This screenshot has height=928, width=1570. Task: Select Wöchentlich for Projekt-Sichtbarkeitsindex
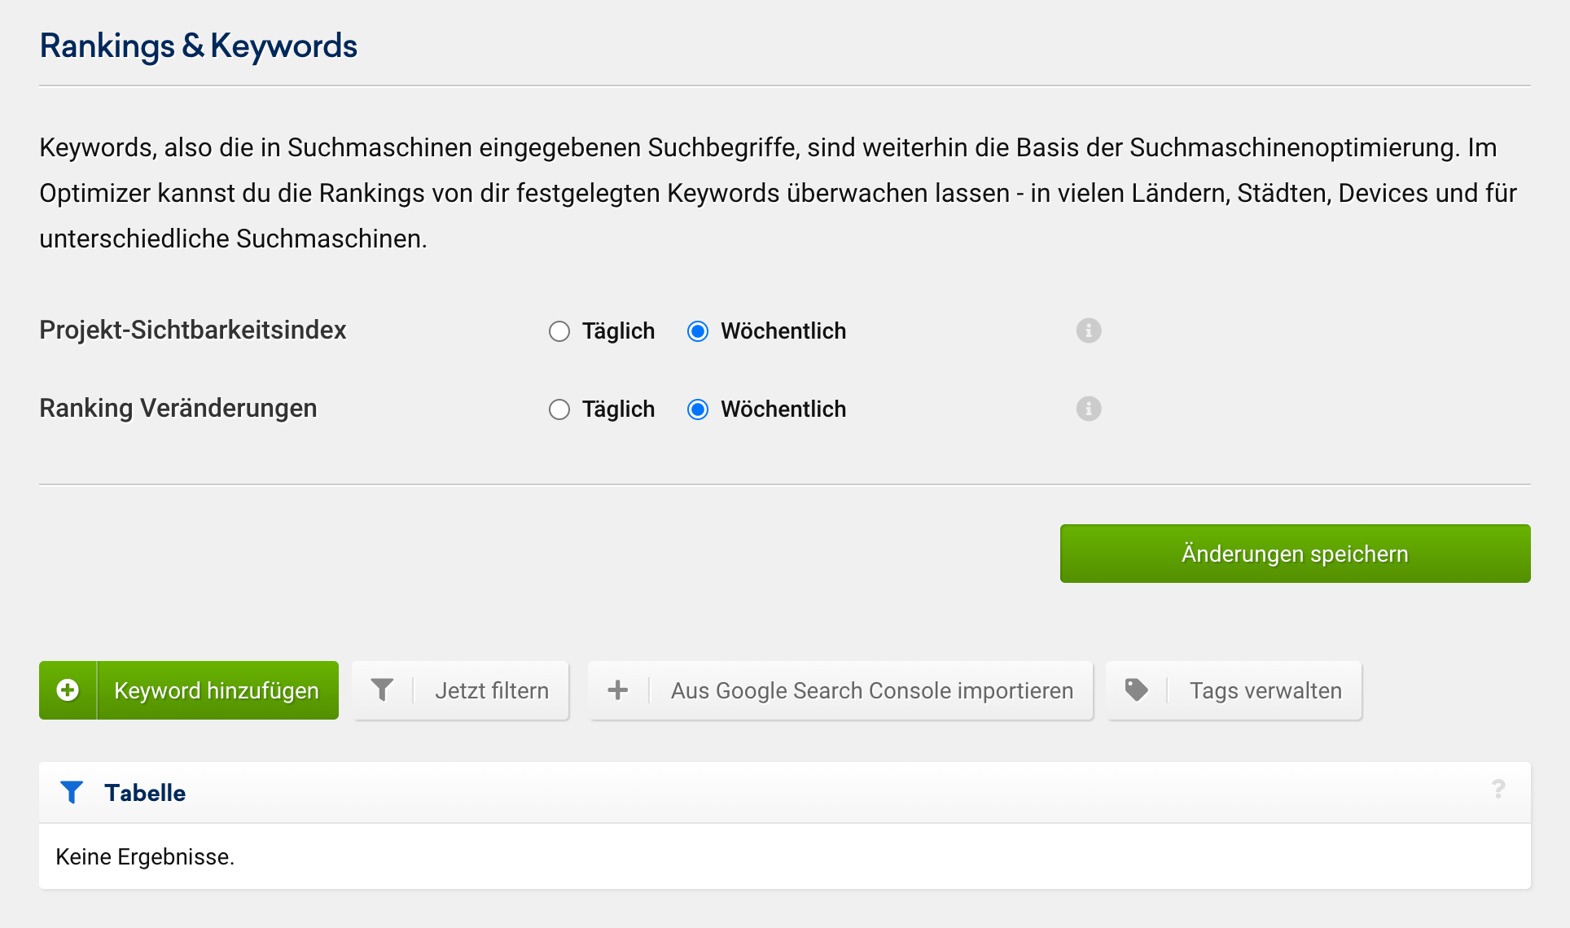[698, 331]
